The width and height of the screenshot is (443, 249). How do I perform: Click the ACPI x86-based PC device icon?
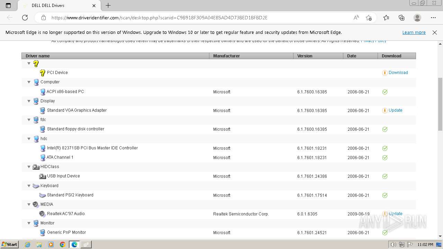point(43,92)
